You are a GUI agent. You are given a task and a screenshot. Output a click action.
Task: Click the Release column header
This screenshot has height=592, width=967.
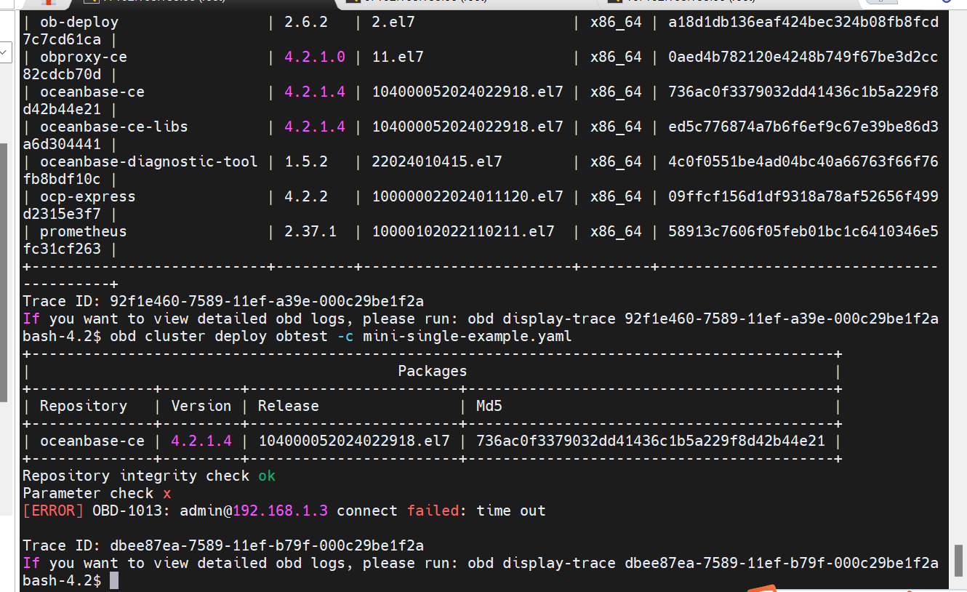(x=288, y=406)
